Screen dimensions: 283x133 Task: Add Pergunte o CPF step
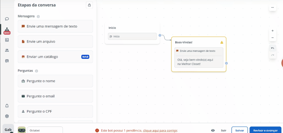55,111
